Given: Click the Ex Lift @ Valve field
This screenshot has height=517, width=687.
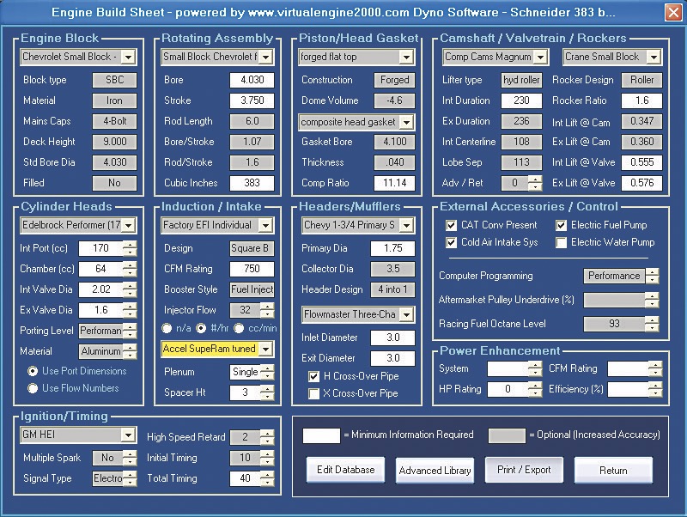Looking at the screenshot, I should (x=641, y=183).
